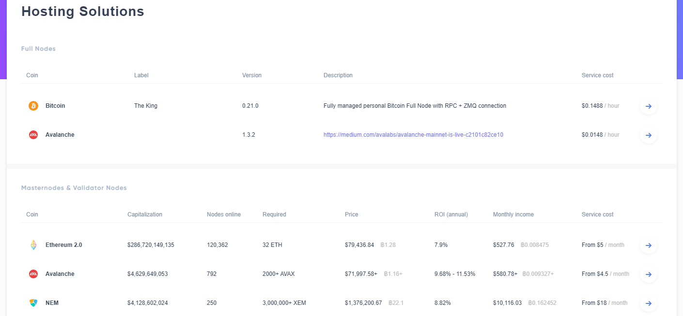Image resolution: width=683 pixels, height=316 pixels.
Task: Click Avalanche capitalization $4,629,649,053
Action: [148, 274]
